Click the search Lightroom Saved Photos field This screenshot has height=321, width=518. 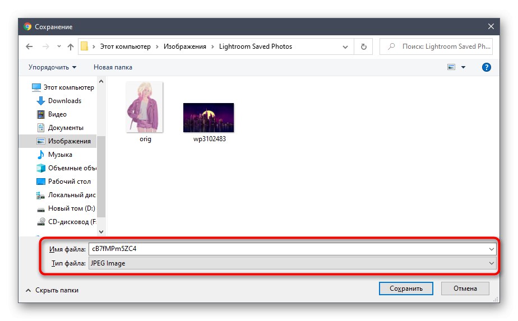pyautogui.click(x=436, y=46)
